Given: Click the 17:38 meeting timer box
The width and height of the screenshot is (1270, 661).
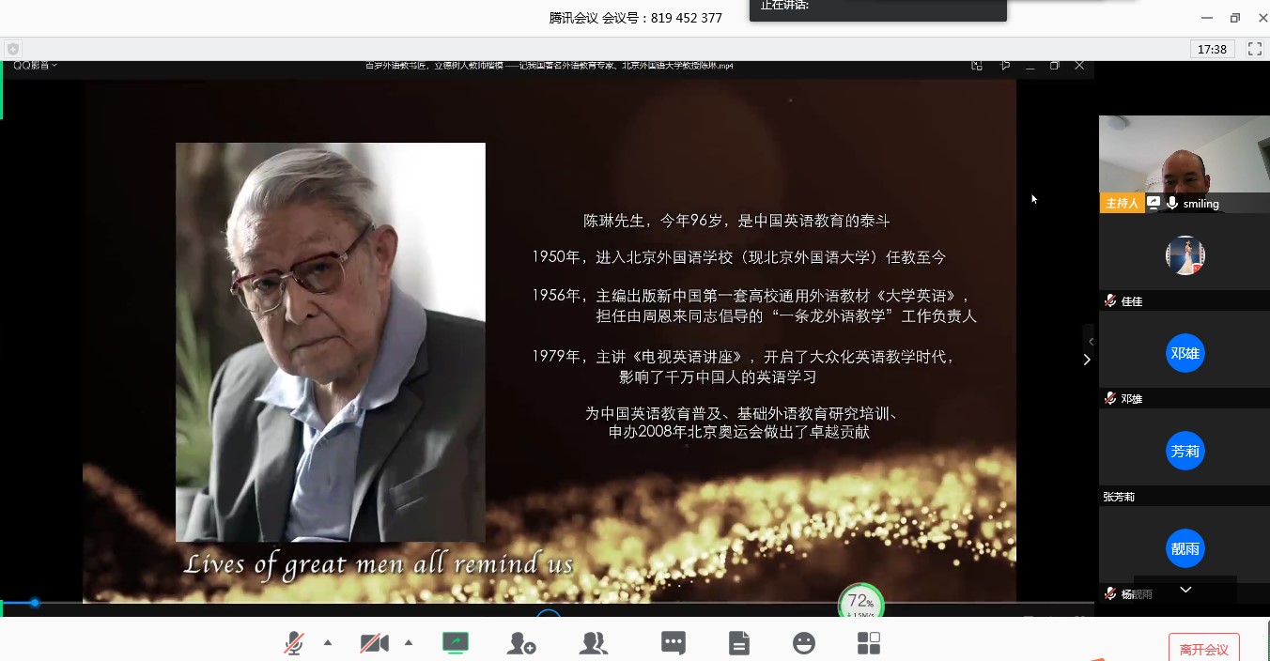Looking at the screenshot, I should pyautogui.click(x=1213, y=49).
